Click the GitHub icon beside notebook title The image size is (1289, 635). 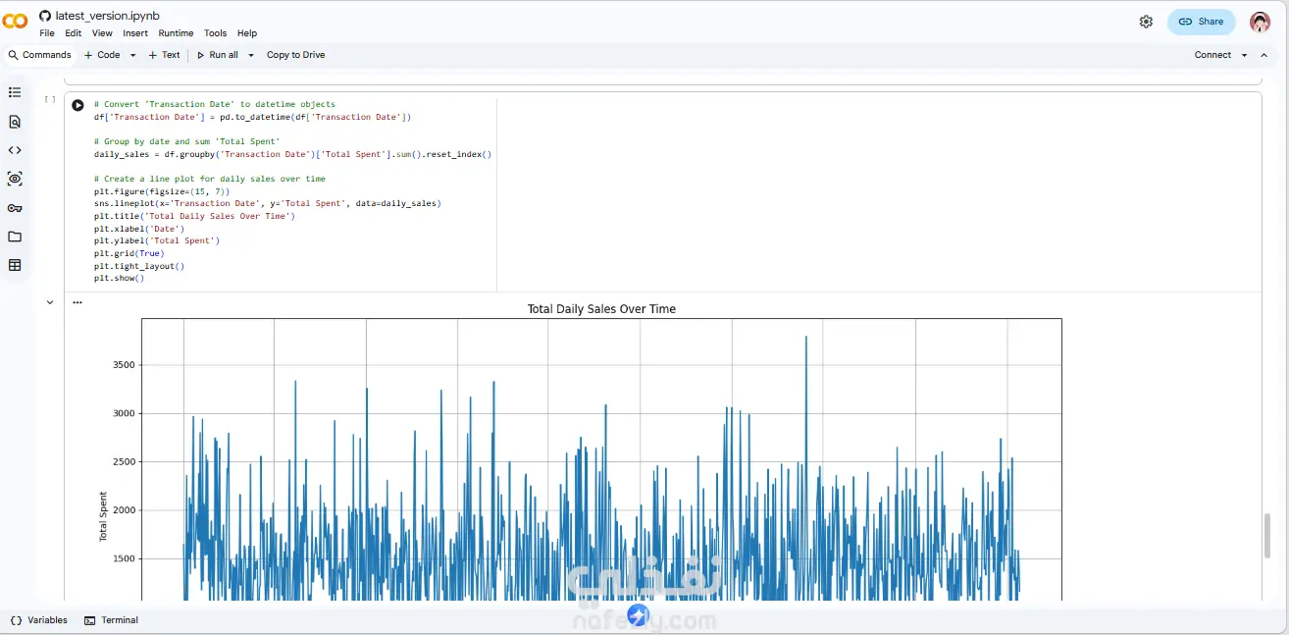tap(44, 16)
